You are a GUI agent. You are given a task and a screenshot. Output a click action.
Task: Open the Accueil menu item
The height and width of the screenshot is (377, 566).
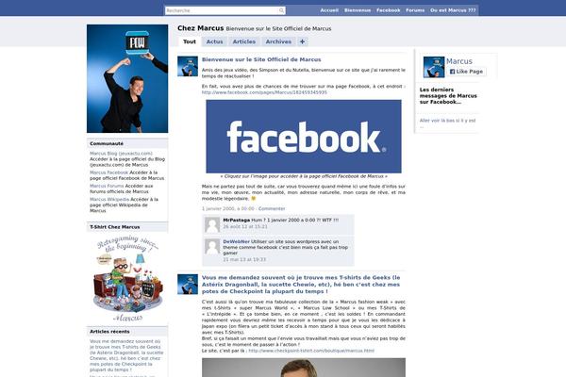329,10
